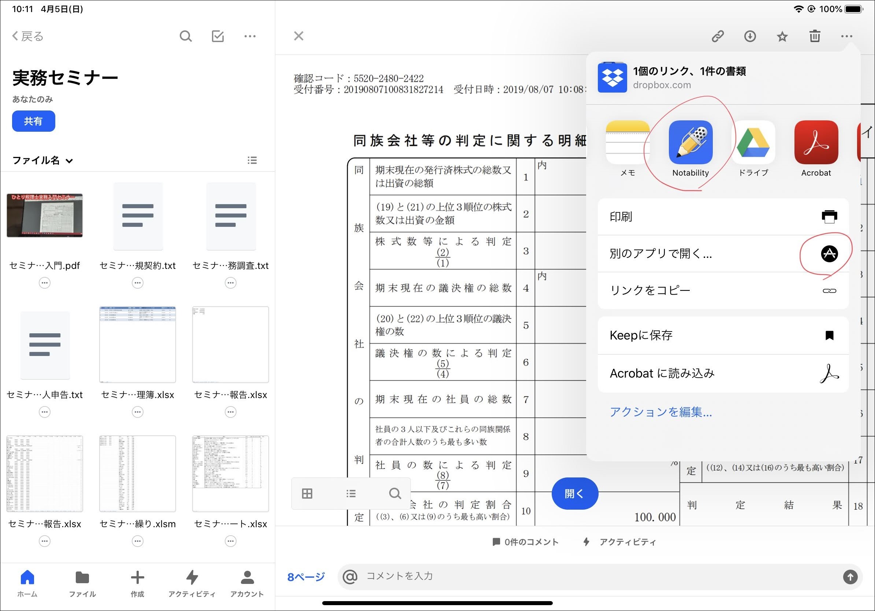Click the blue 開く button
This screenshot has width=875, height=611.
(x=575, y=494)
